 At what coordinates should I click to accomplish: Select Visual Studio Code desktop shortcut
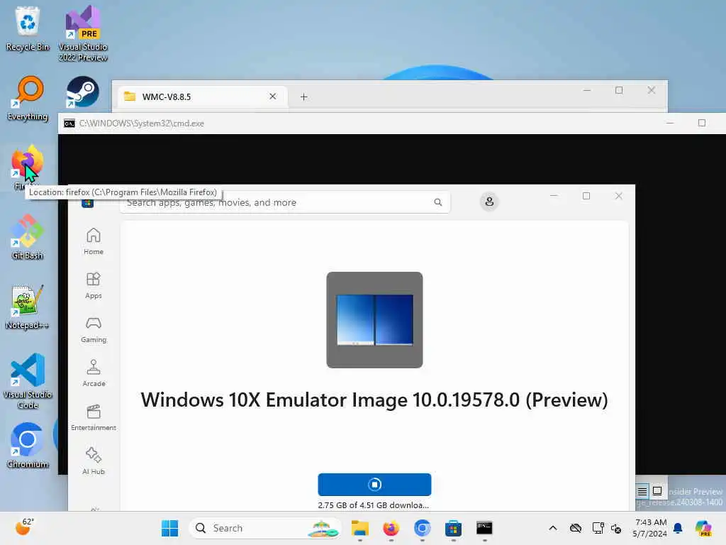[28, 381]
